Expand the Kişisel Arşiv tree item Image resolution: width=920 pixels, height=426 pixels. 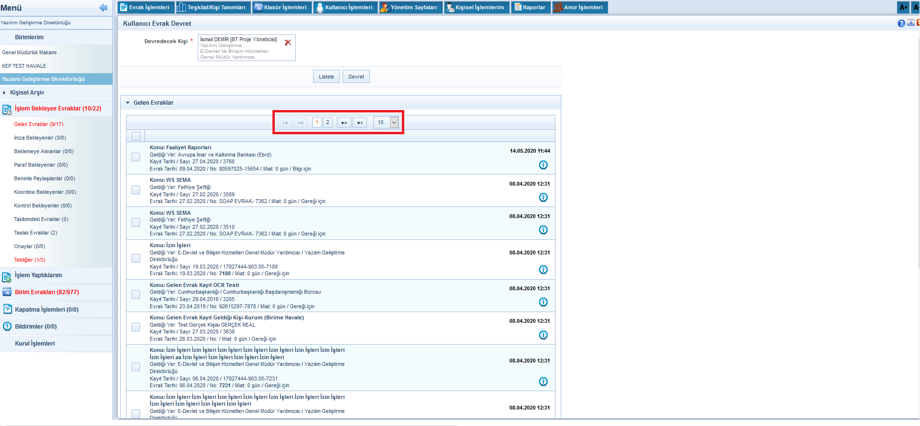coord(4,93)
